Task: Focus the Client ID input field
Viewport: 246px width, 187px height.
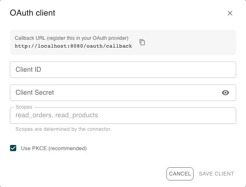Action: tap(123, 70)
